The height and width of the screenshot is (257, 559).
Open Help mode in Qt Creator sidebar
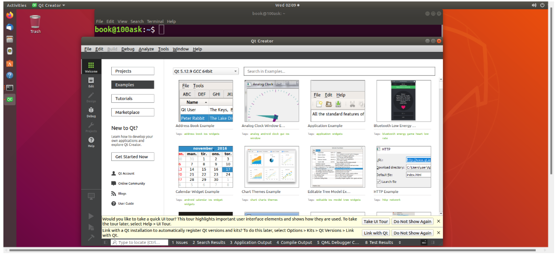91,142
